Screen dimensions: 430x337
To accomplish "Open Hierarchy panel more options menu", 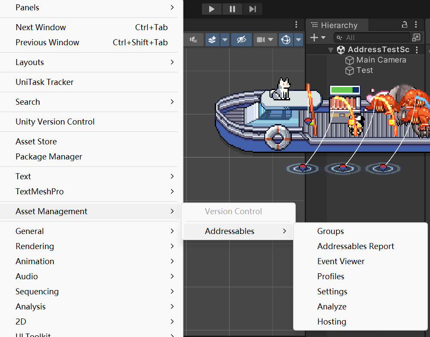I will click(x=416, y=25).
